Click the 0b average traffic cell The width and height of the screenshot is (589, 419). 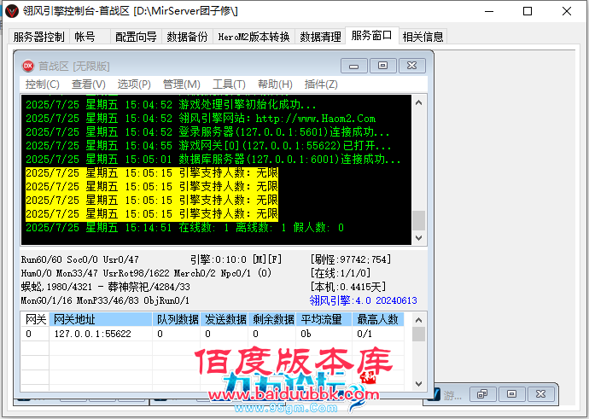(x=324, y=334)
